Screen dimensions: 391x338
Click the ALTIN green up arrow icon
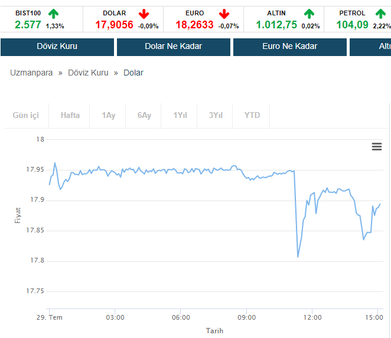click(309, 14)
